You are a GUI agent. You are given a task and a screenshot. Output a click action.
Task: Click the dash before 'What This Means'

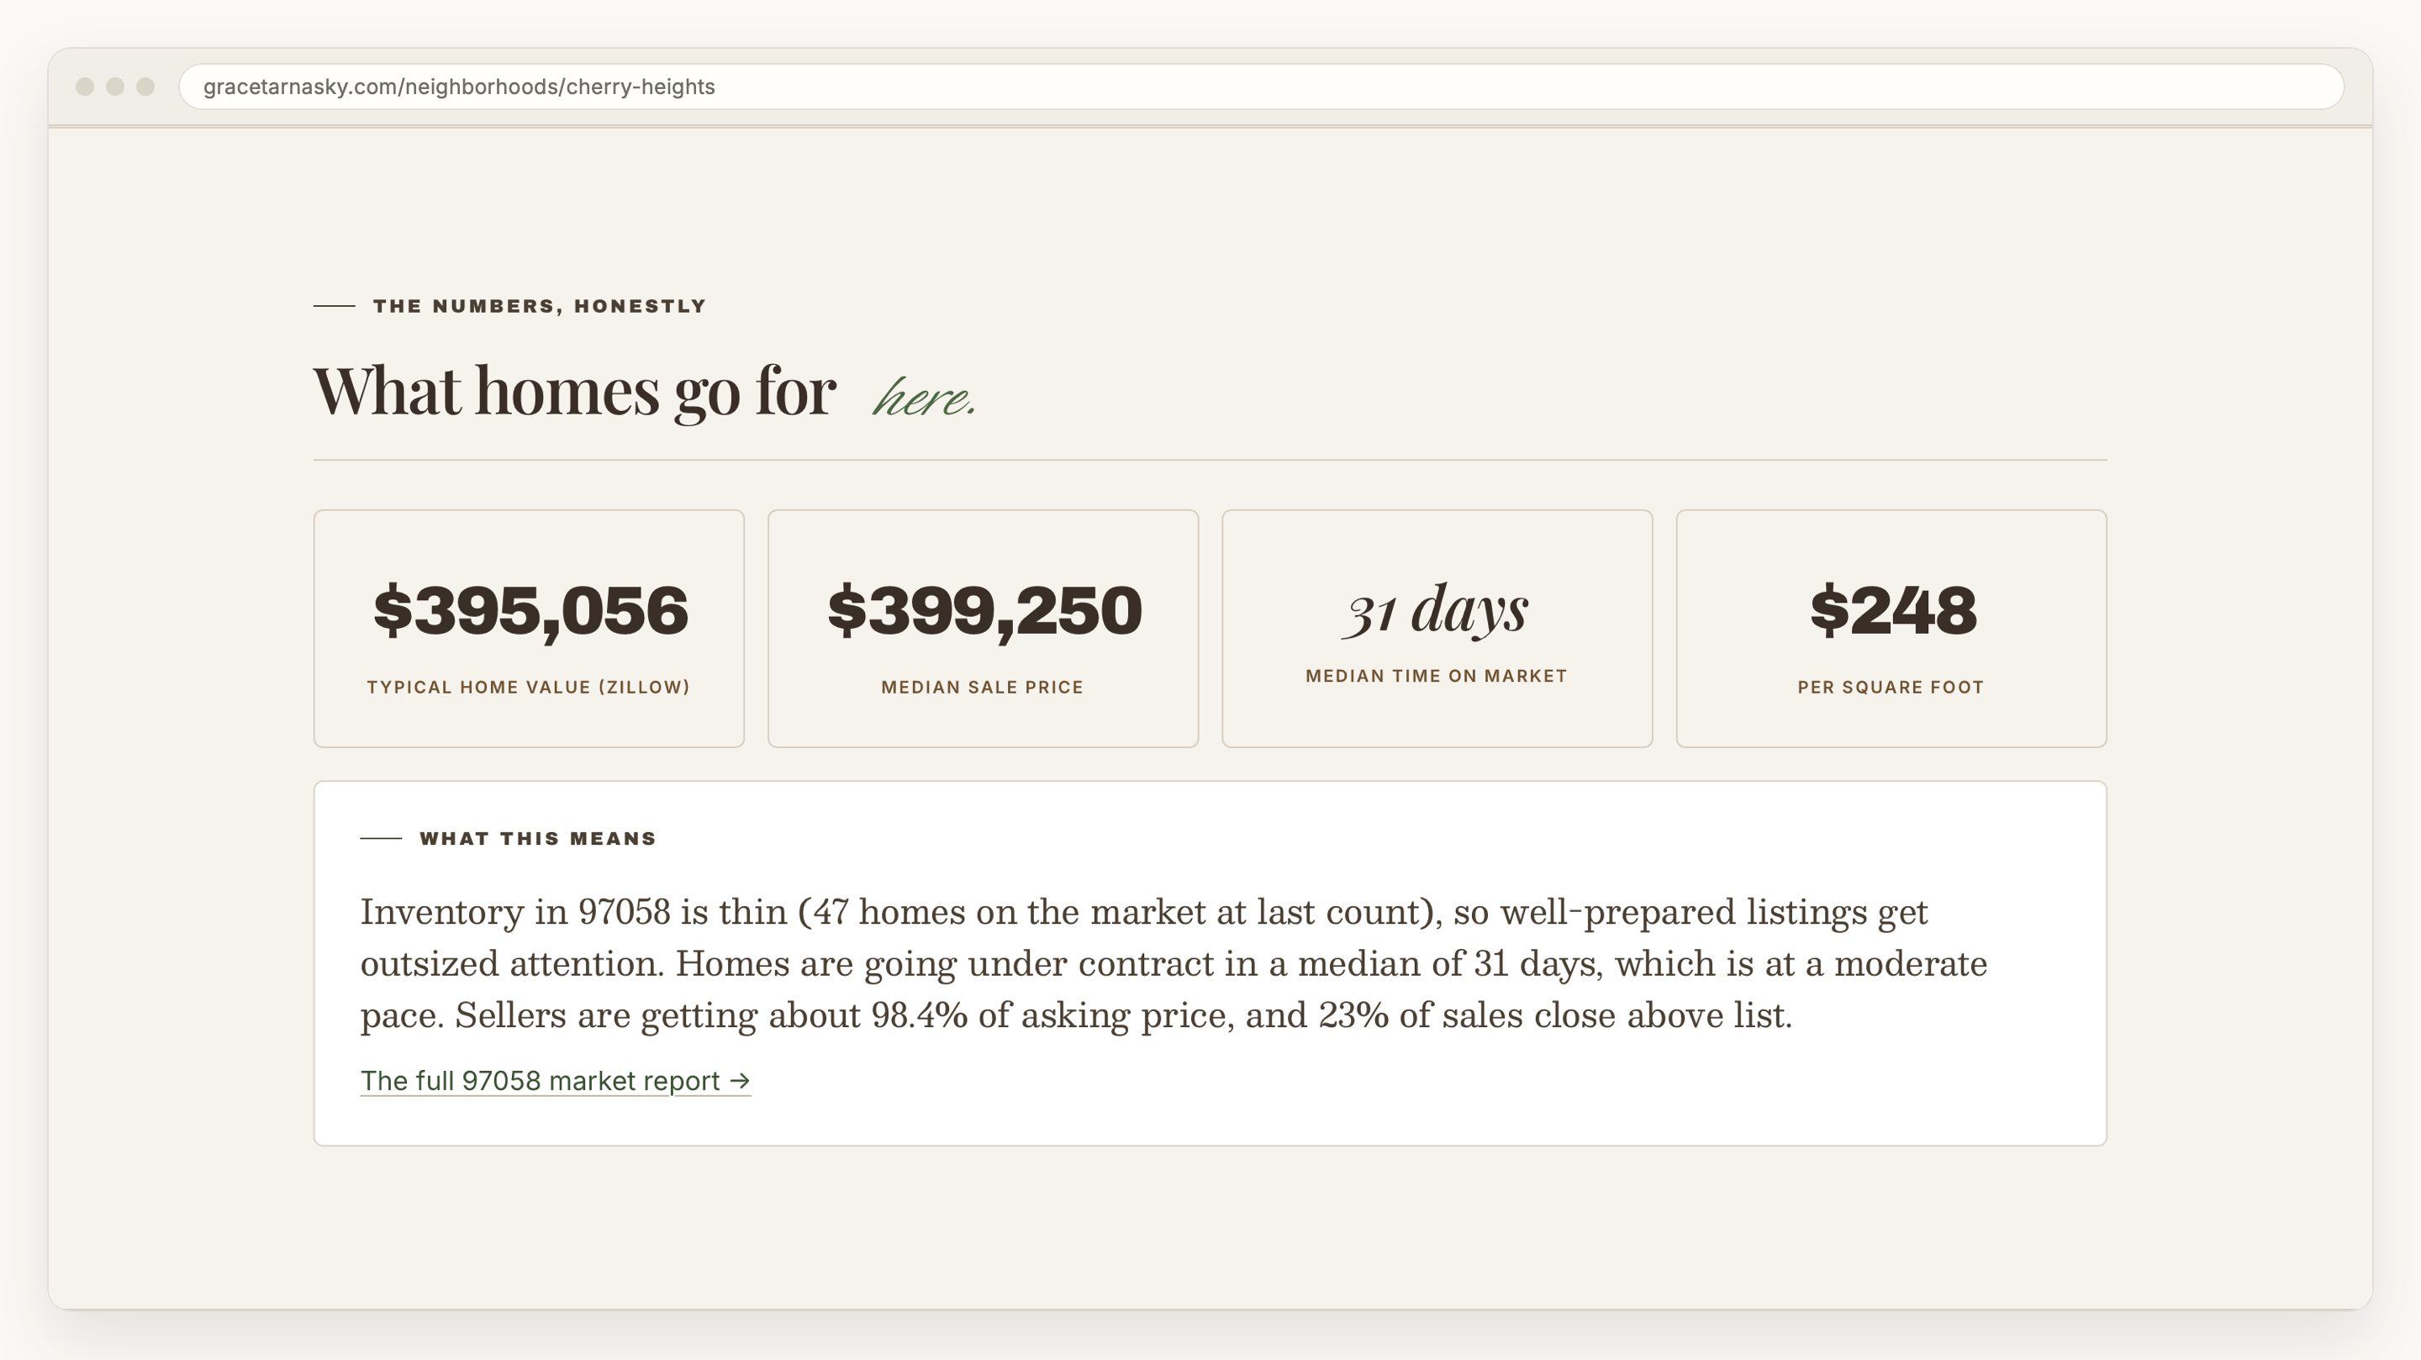tap(381, 838)
